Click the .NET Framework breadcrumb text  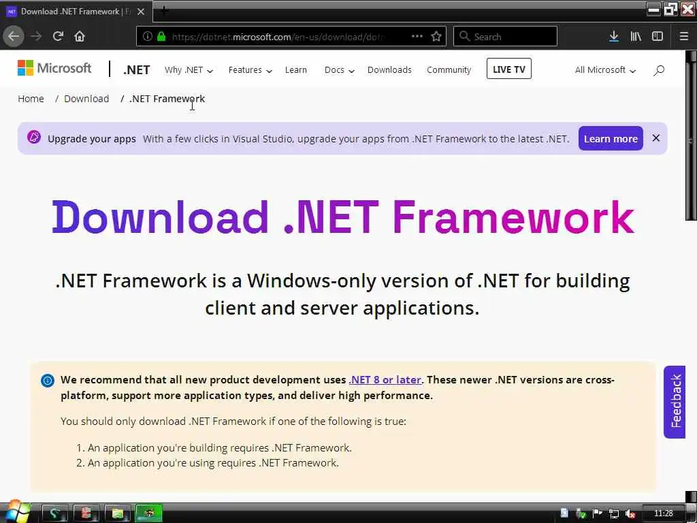(167, 99)
